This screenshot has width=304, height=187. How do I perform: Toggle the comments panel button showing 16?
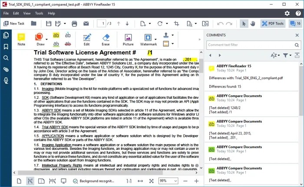click(x=295, y=23)
